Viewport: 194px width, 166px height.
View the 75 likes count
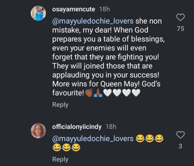click(180, 29)
